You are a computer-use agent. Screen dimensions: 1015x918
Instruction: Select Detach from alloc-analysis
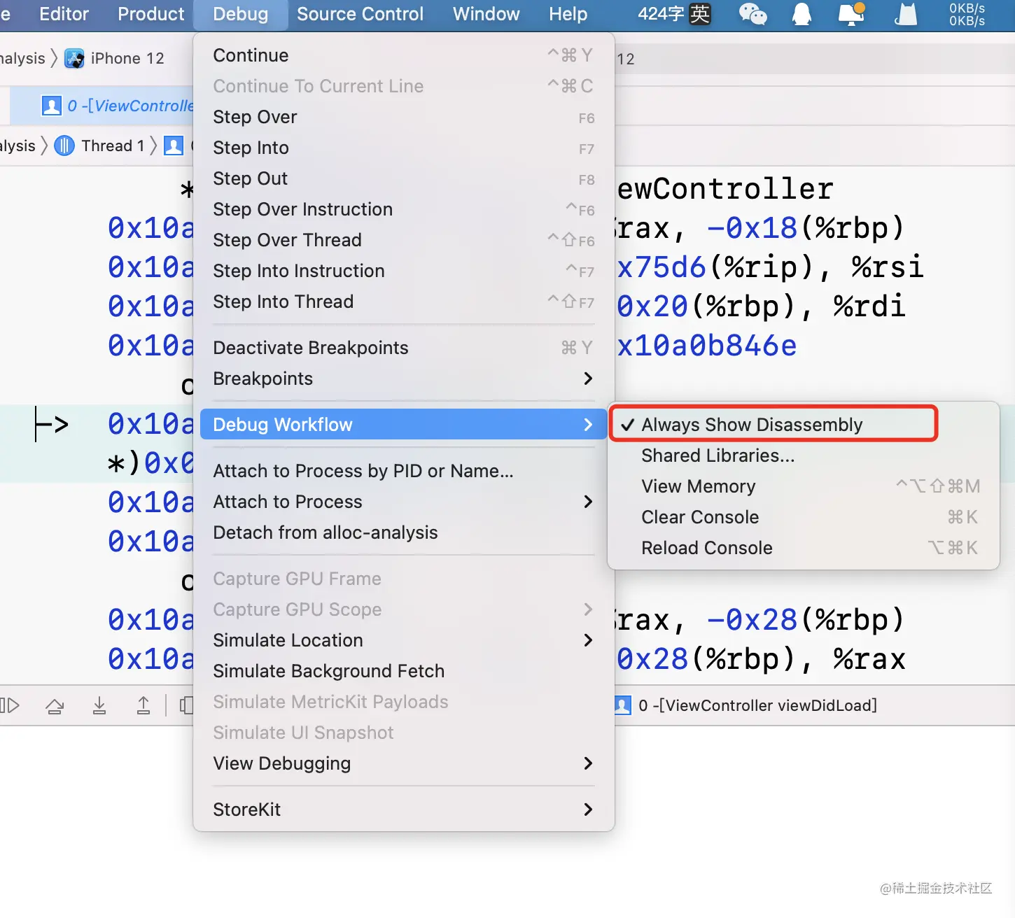403,532
